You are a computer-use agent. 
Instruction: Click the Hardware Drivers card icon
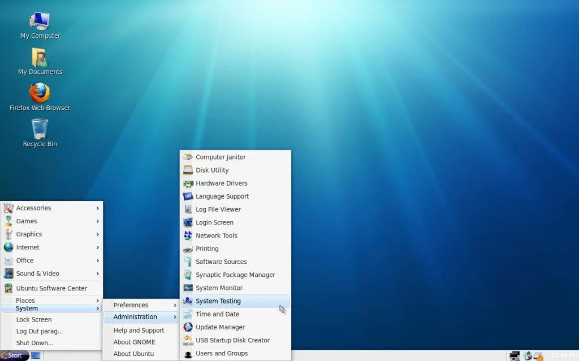(x=188, y=183)
